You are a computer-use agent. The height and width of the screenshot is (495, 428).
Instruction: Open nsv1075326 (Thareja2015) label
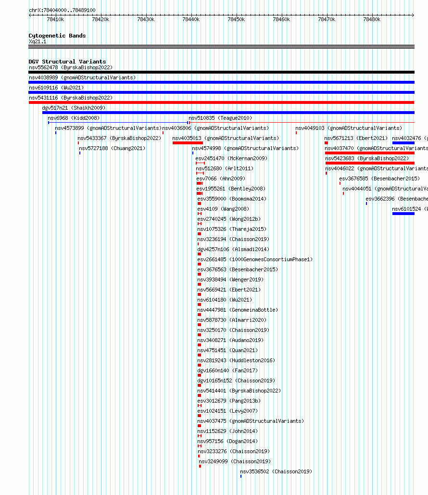coord(232,229)
